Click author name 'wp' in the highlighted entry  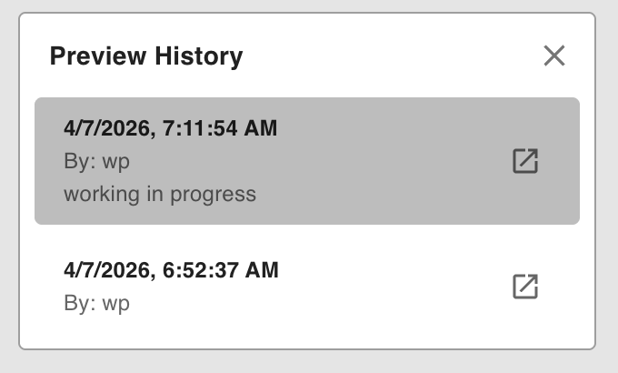click(116, 161)
